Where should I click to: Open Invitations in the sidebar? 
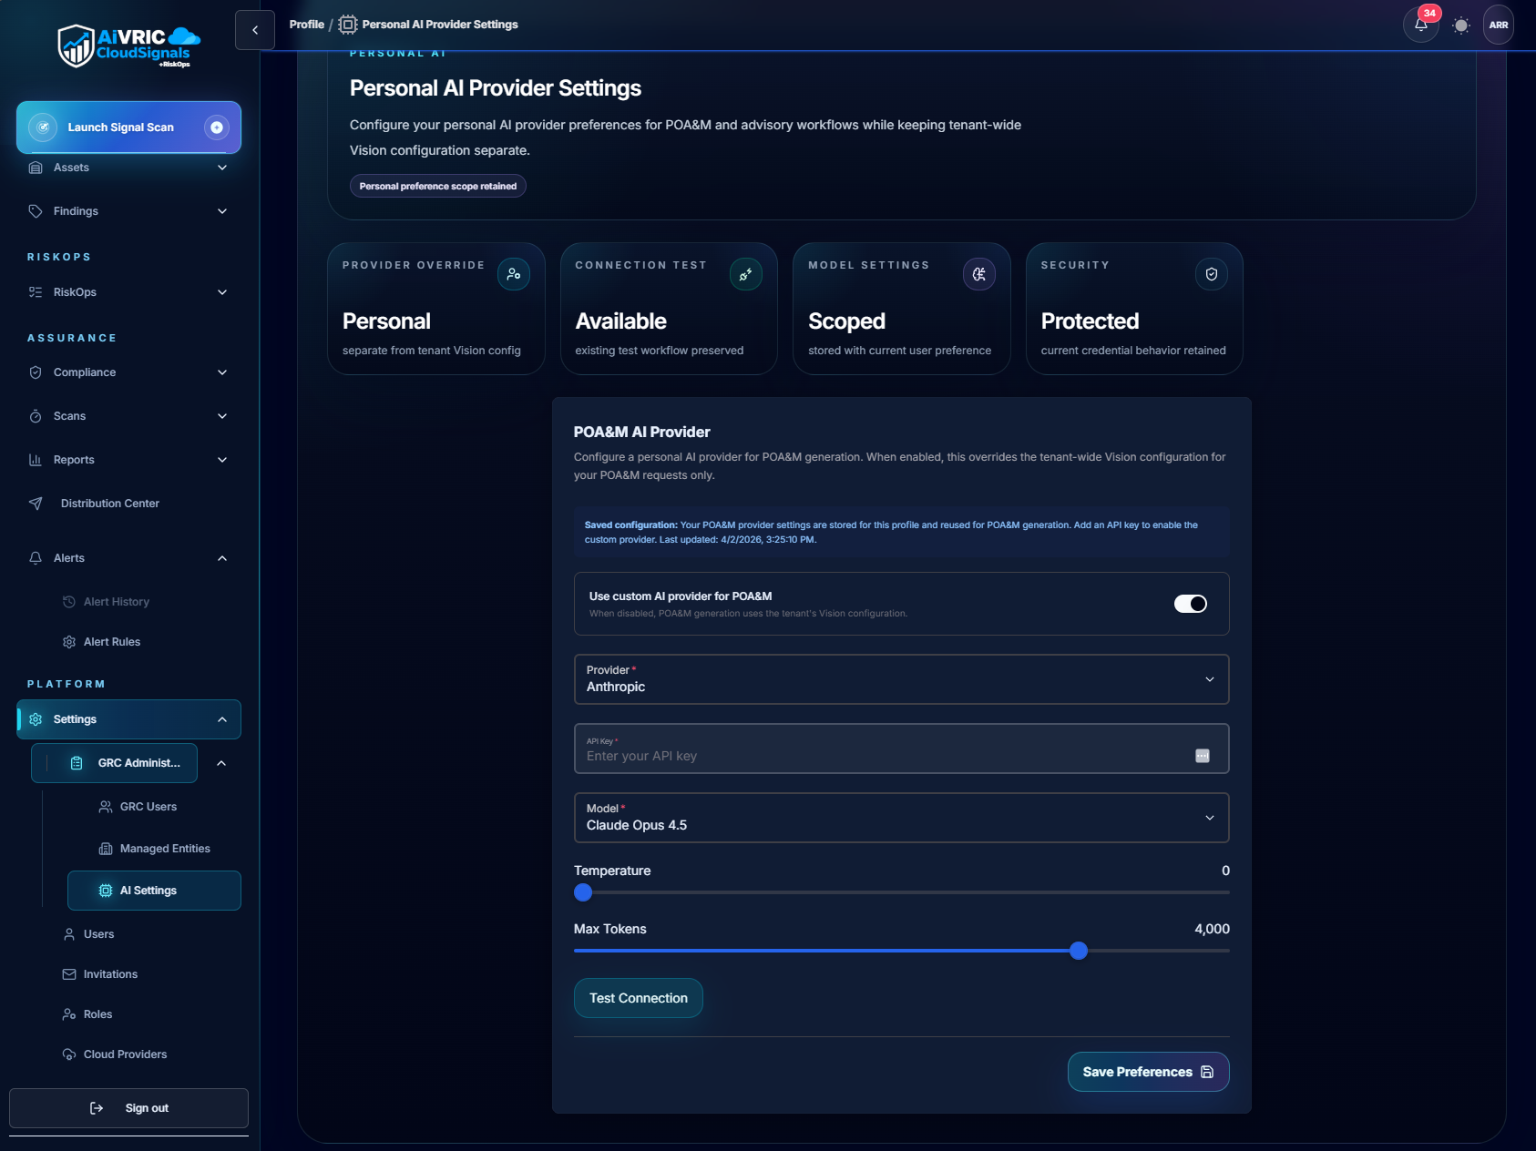click(110, 974)
